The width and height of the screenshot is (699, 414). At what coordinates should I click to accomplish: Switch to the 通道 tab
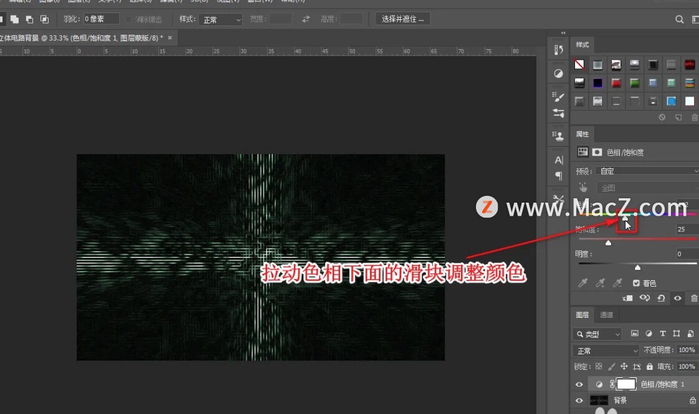[x=606, y=315]
